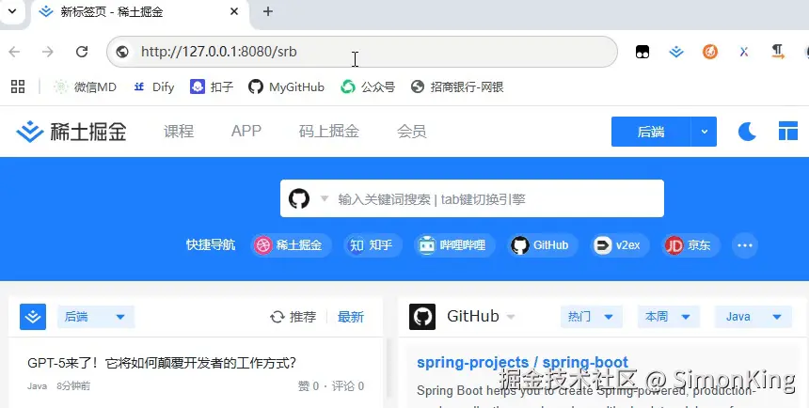This screenshot has width=809, height=408.
Task: Click the site info globe icon
Action: pos(122,52)
